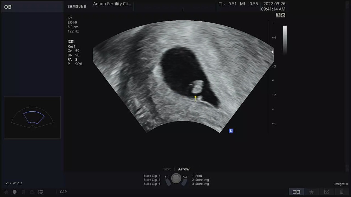
Task: Click the round record dot icon at bottom left
Action: click(x=14, y=192)
